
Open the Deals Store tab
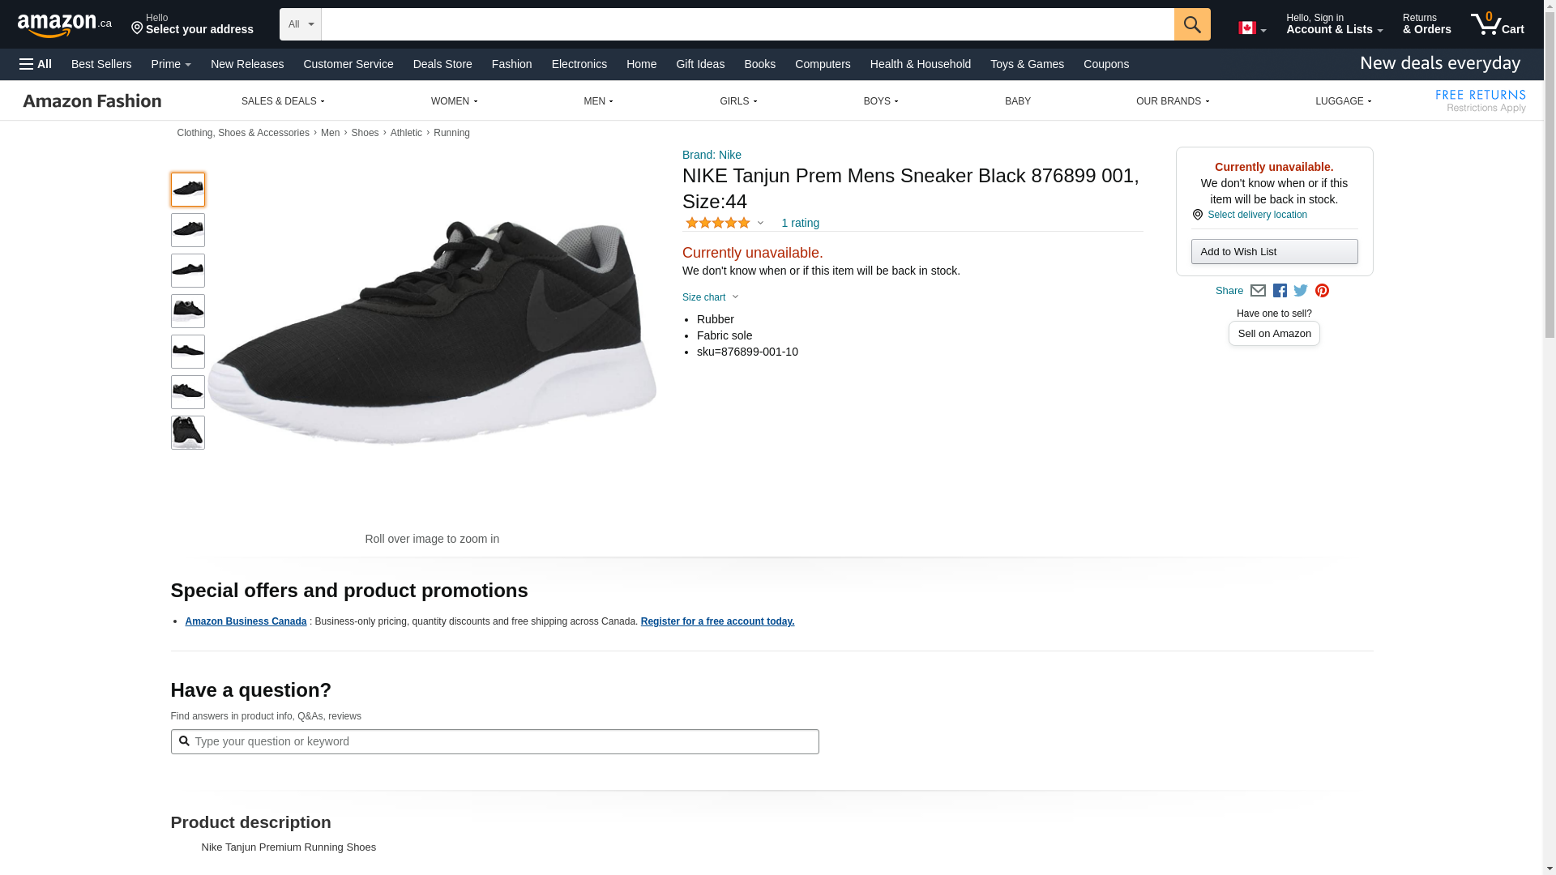442,64
